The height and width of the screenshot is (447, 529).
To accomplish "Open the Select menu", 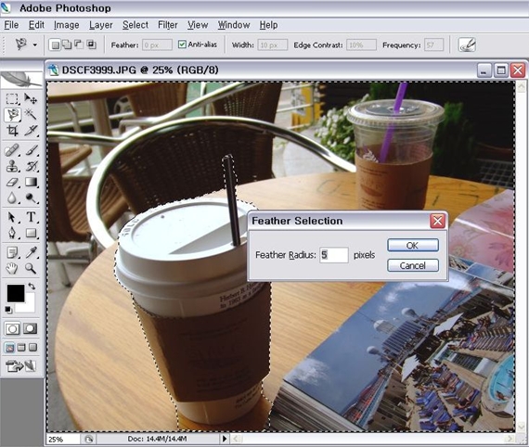I will (135, 25).
